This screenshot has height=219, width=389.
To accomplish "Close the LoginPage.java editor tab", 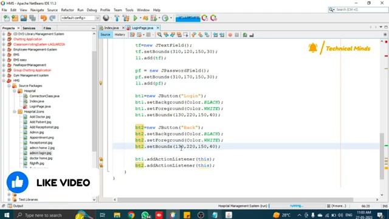I will pos(158,28).
